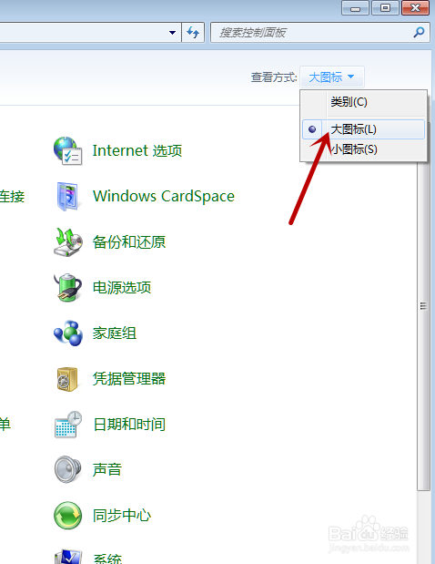This screenshot has width=435, height=564.
Task: Open the 凭据管理器 link
Action: [x=129, y=379]
